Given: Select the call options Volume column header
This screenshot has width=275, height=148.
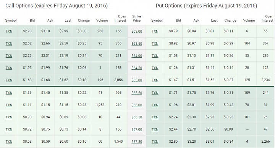Looking at the screenshot, I should point(102,20).
